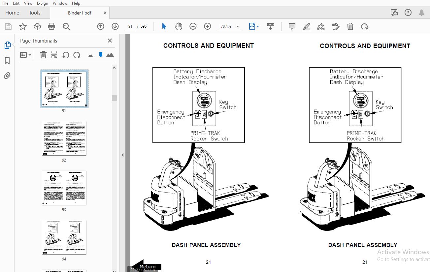This screenshot has width=430, height=272.
Task: Click the print pages icon in thumbnails panel
Action: (x=54, y=55)
